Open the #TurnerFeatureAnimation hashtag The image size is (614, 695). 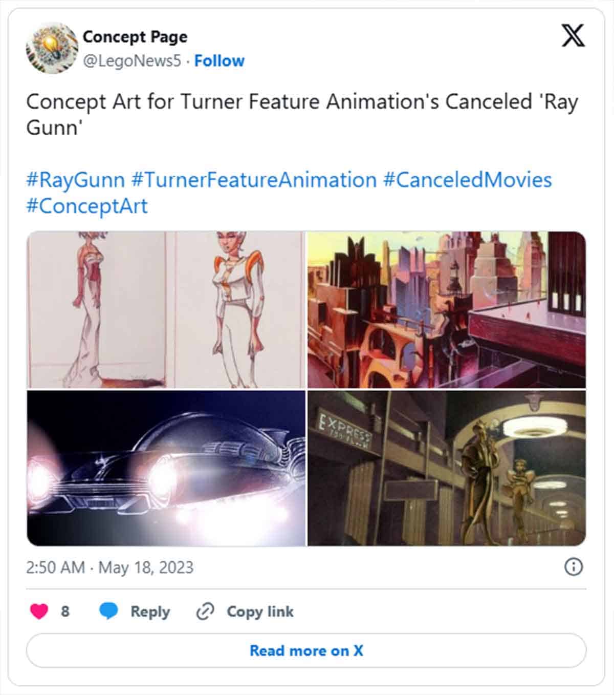tap(254, 180)
